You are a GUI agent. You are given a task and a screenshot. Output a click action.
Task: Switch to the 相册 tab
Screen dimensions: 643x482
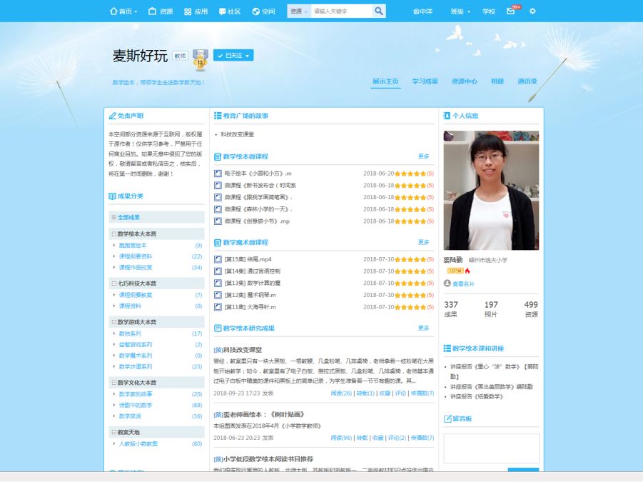pyautogui.click(x=497, y=81)
